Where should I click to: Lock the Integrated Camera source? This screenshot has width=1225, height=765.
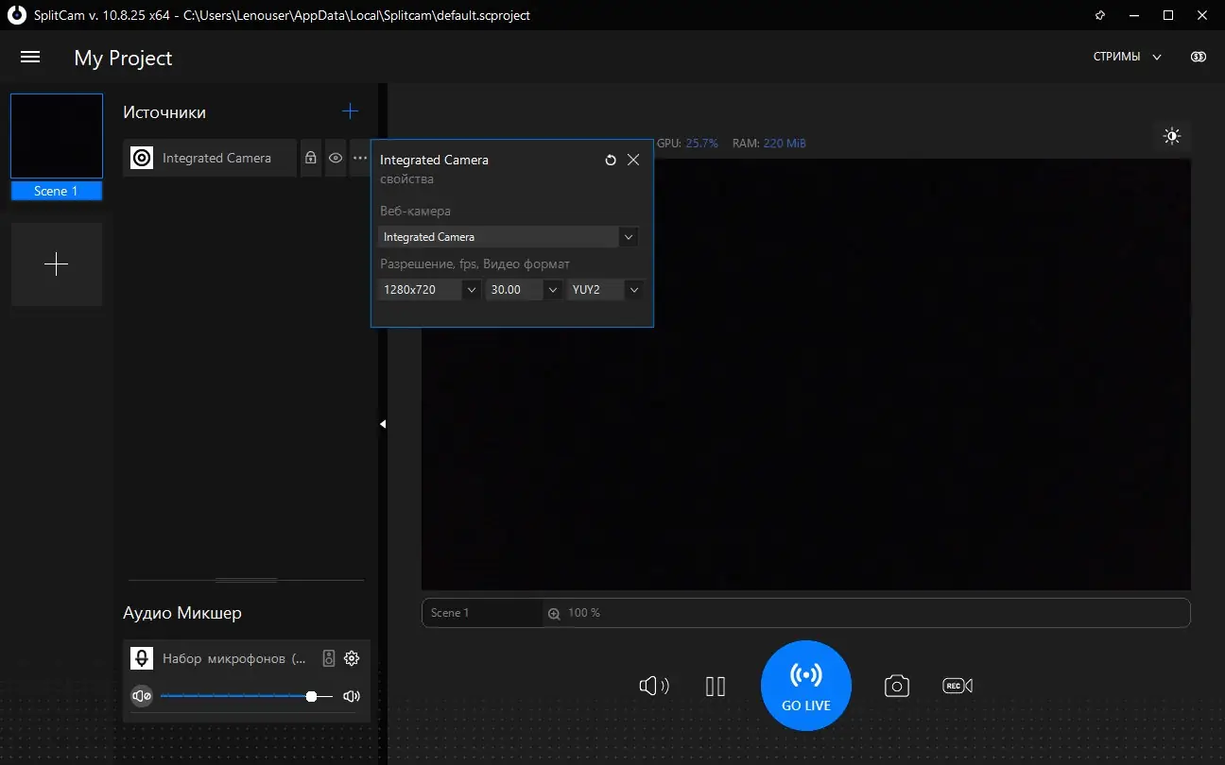pos(310,159)
